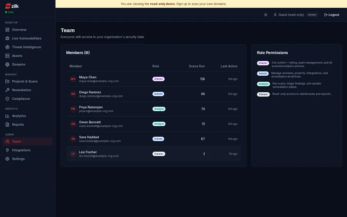This screenshot has height=217, width=347.
Task: Open Domains section
Action: [28, 64]
